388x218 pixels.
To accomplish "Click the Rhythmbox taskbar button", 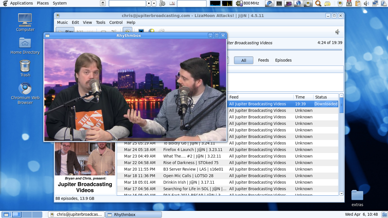I will (x=133, y=215).
